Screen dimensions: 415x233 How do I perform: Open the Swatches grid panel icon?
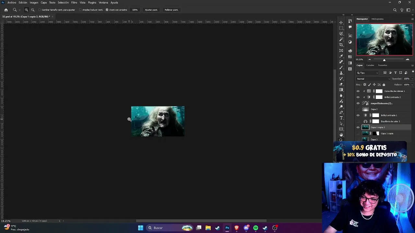tap(350, 57)
